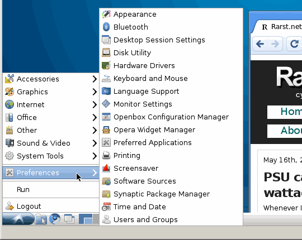Screen dimensions: 302x240
Task: Expand the Internet submenu arrow
Action: (x=95, y=104)
